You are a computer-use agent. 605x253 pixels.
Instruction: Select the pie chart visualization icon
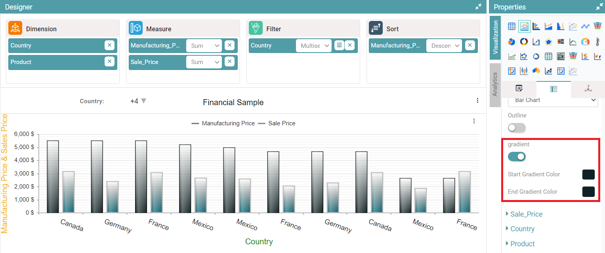click(x=511, y=42)
